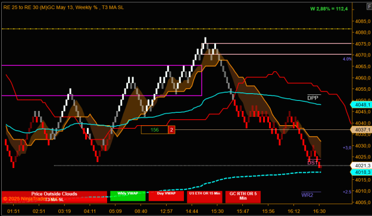Click the 01:51 time axis label
Viewport: 372px width, 216px height.
[13, 211]
